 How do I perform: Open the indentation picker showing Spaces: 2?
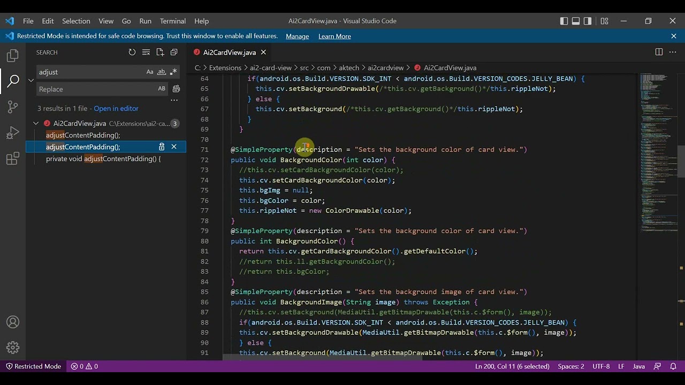[571, 366]
